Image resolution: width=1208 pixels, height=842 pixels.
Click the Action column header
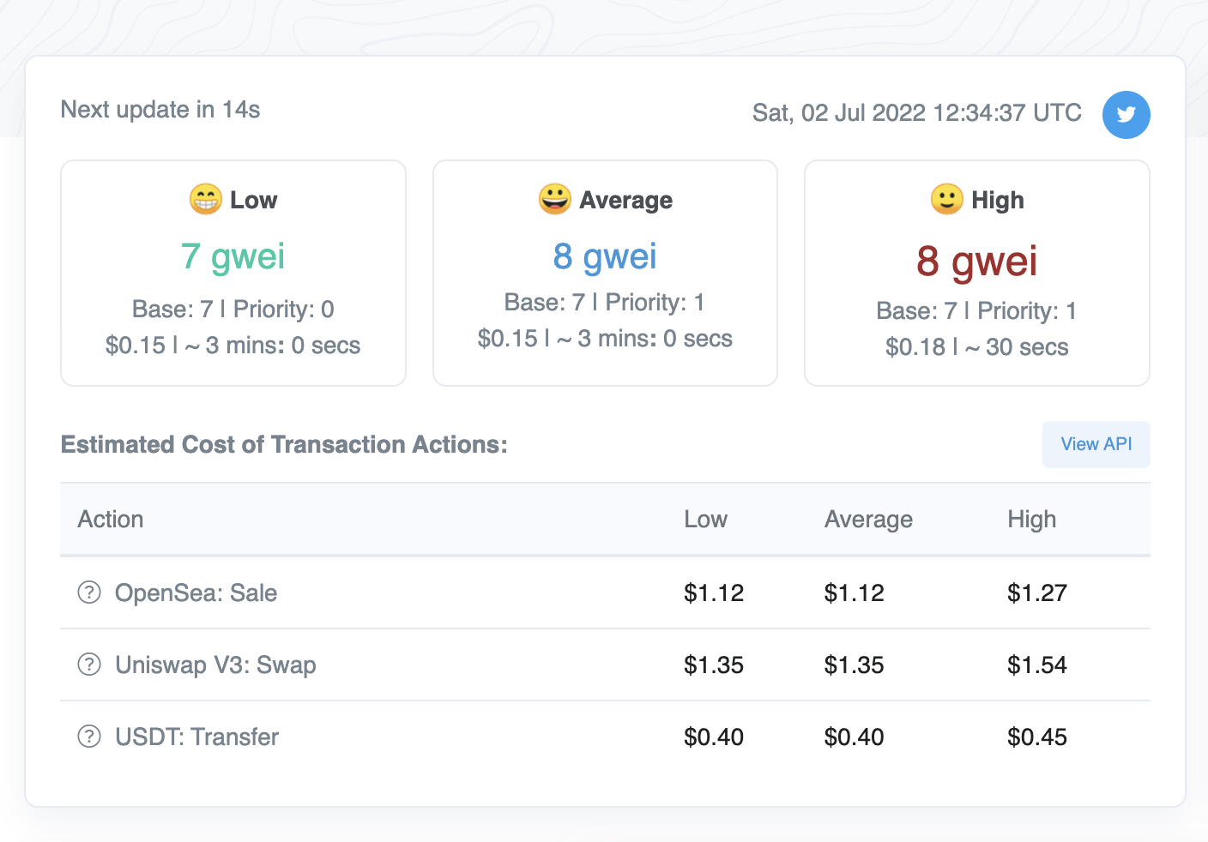111,520
